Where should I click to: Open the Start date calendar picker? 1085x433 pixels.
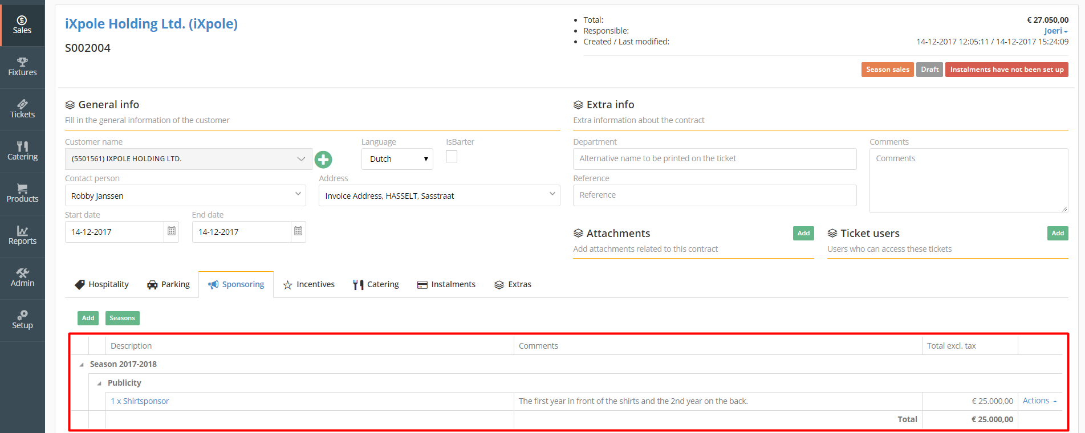point(172,231)
